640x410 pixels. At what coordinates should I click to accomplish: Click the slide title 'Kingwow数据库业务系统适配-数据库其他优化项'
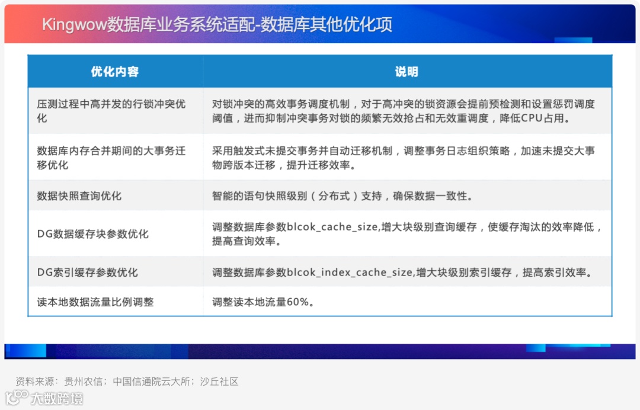(x=217, y=24)
